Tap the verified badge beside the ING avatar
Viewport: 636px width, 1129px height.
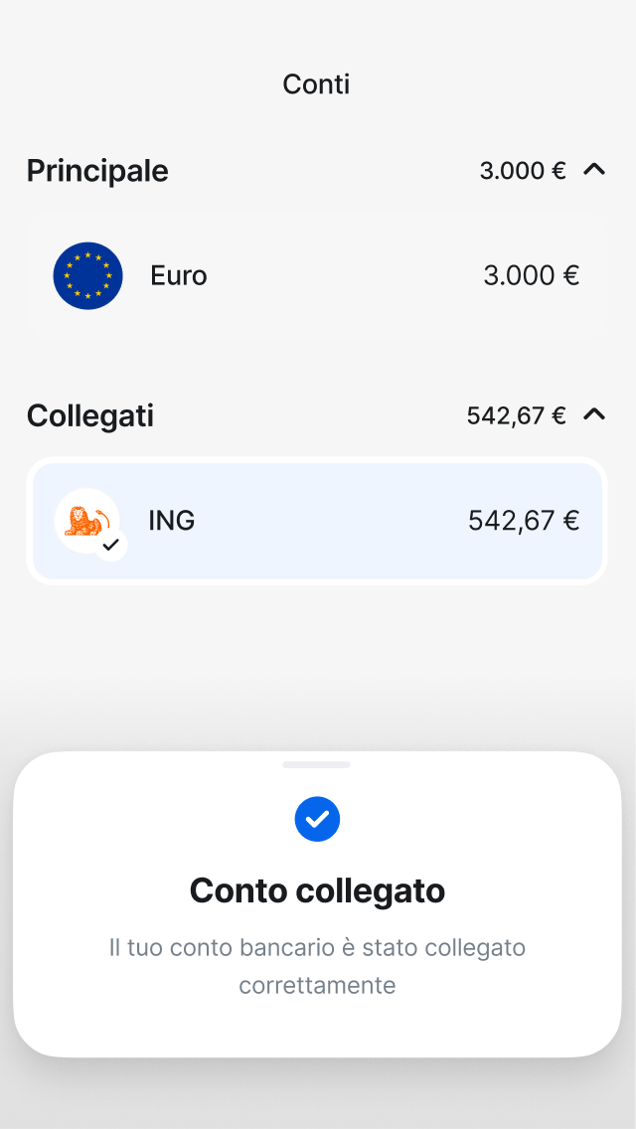[112, 544]
